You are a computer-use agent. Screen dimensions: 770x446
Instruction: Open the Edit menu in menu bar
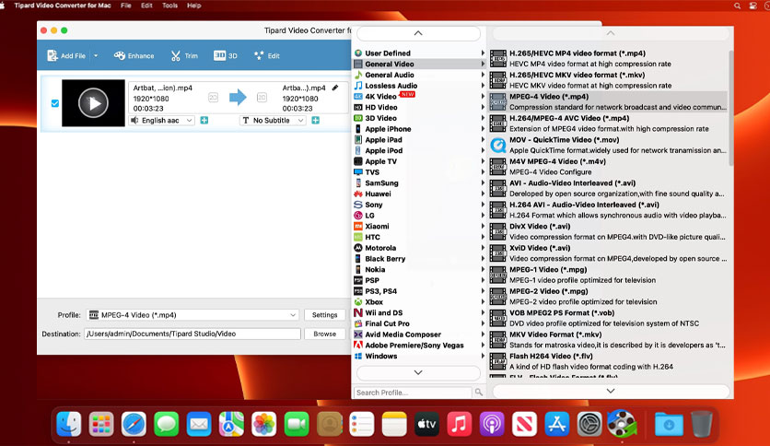(146, 6)
